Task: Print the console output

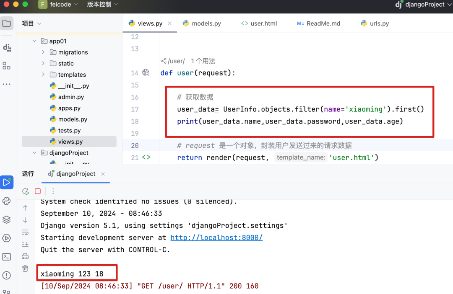Action: (x=25, y=257)
